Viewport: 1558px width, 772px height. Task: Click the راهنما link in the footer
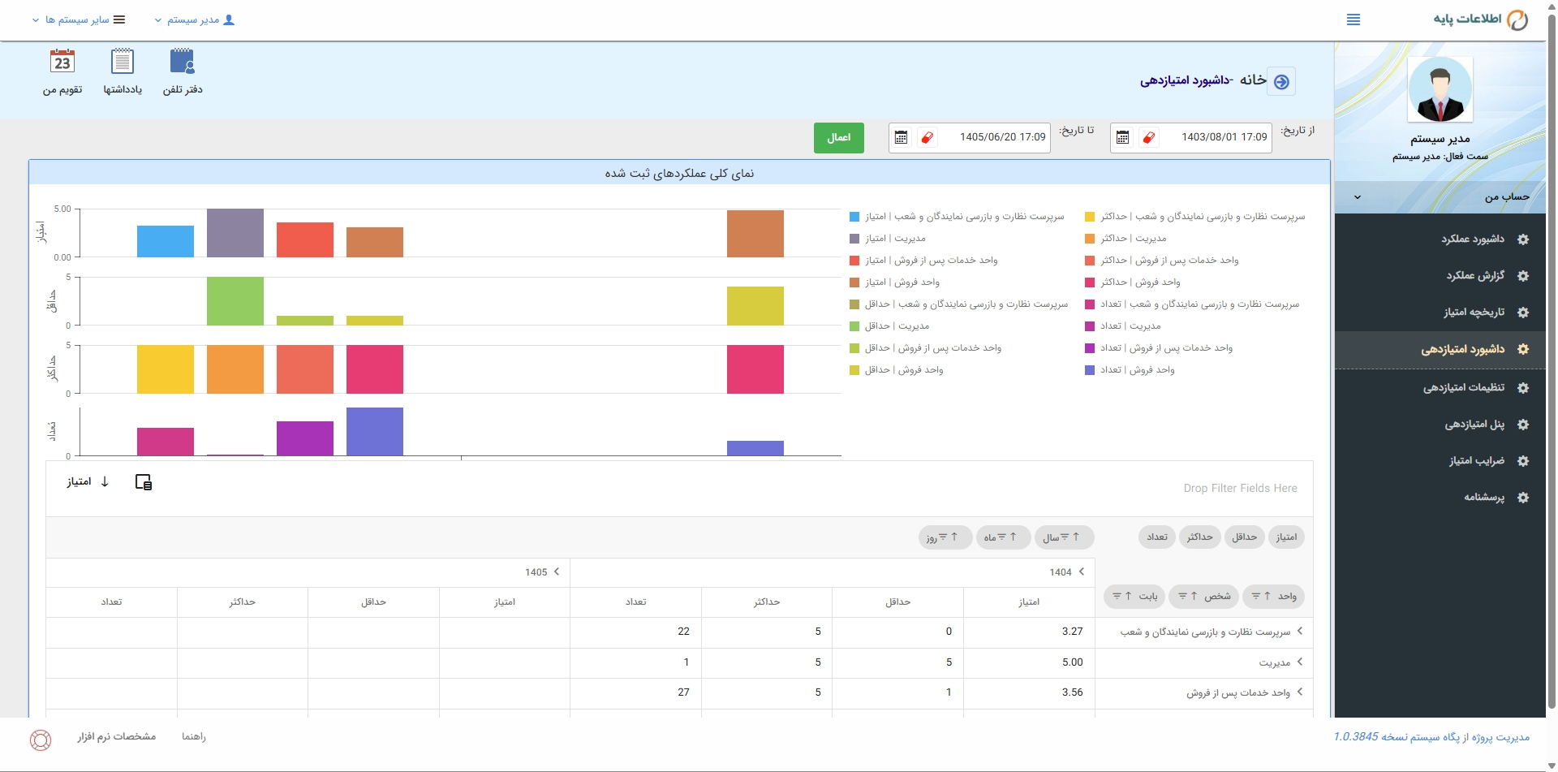pyautogui.click(x=194, y=737)
